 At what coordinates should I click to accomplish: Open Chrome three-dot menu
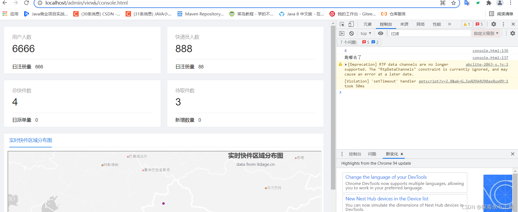[x=510, y=3]
